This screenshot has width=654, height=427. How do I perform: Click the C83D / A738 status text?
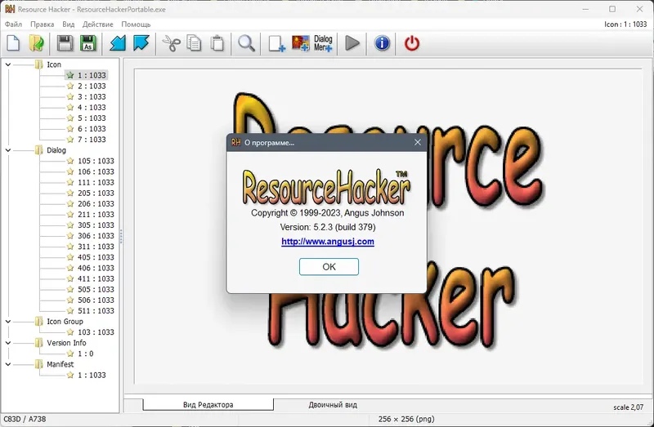(x=25, y=419)
